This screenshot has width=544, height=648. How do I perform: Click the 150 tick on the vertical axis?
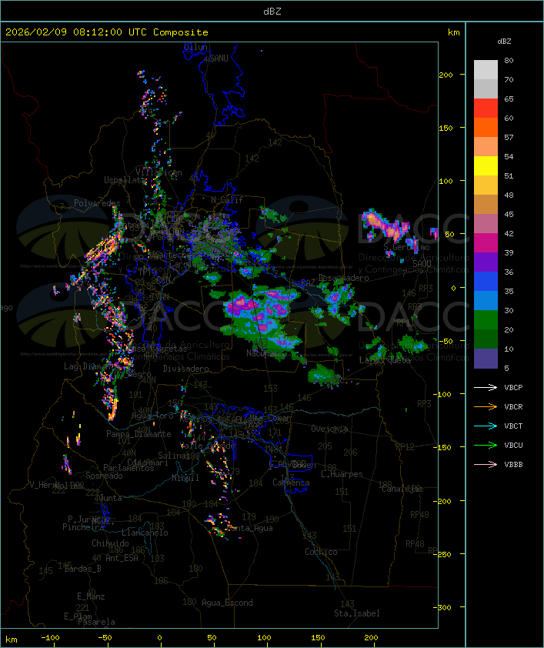point(446,128)
